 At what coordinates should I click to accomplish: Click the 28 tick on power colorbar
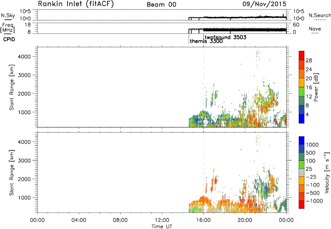click(x=309, y=60)
